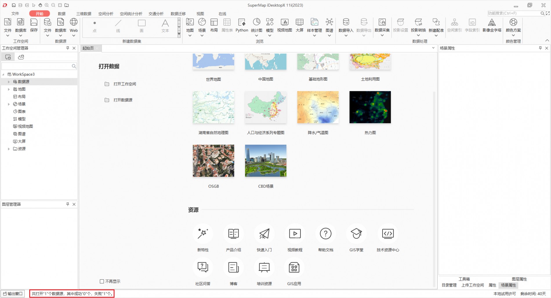Open dropdown arrow under 统计图

(x=256, y=36)
